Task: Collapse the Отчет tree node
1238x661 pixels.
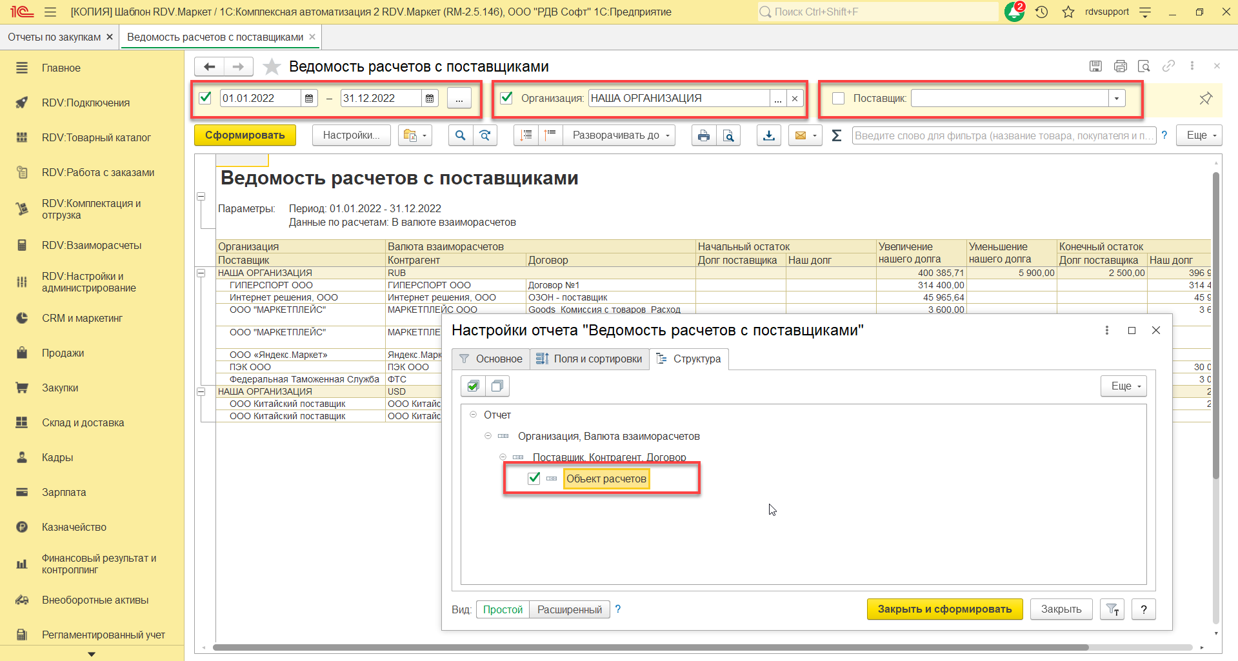Action: click(x=473, y=415)
